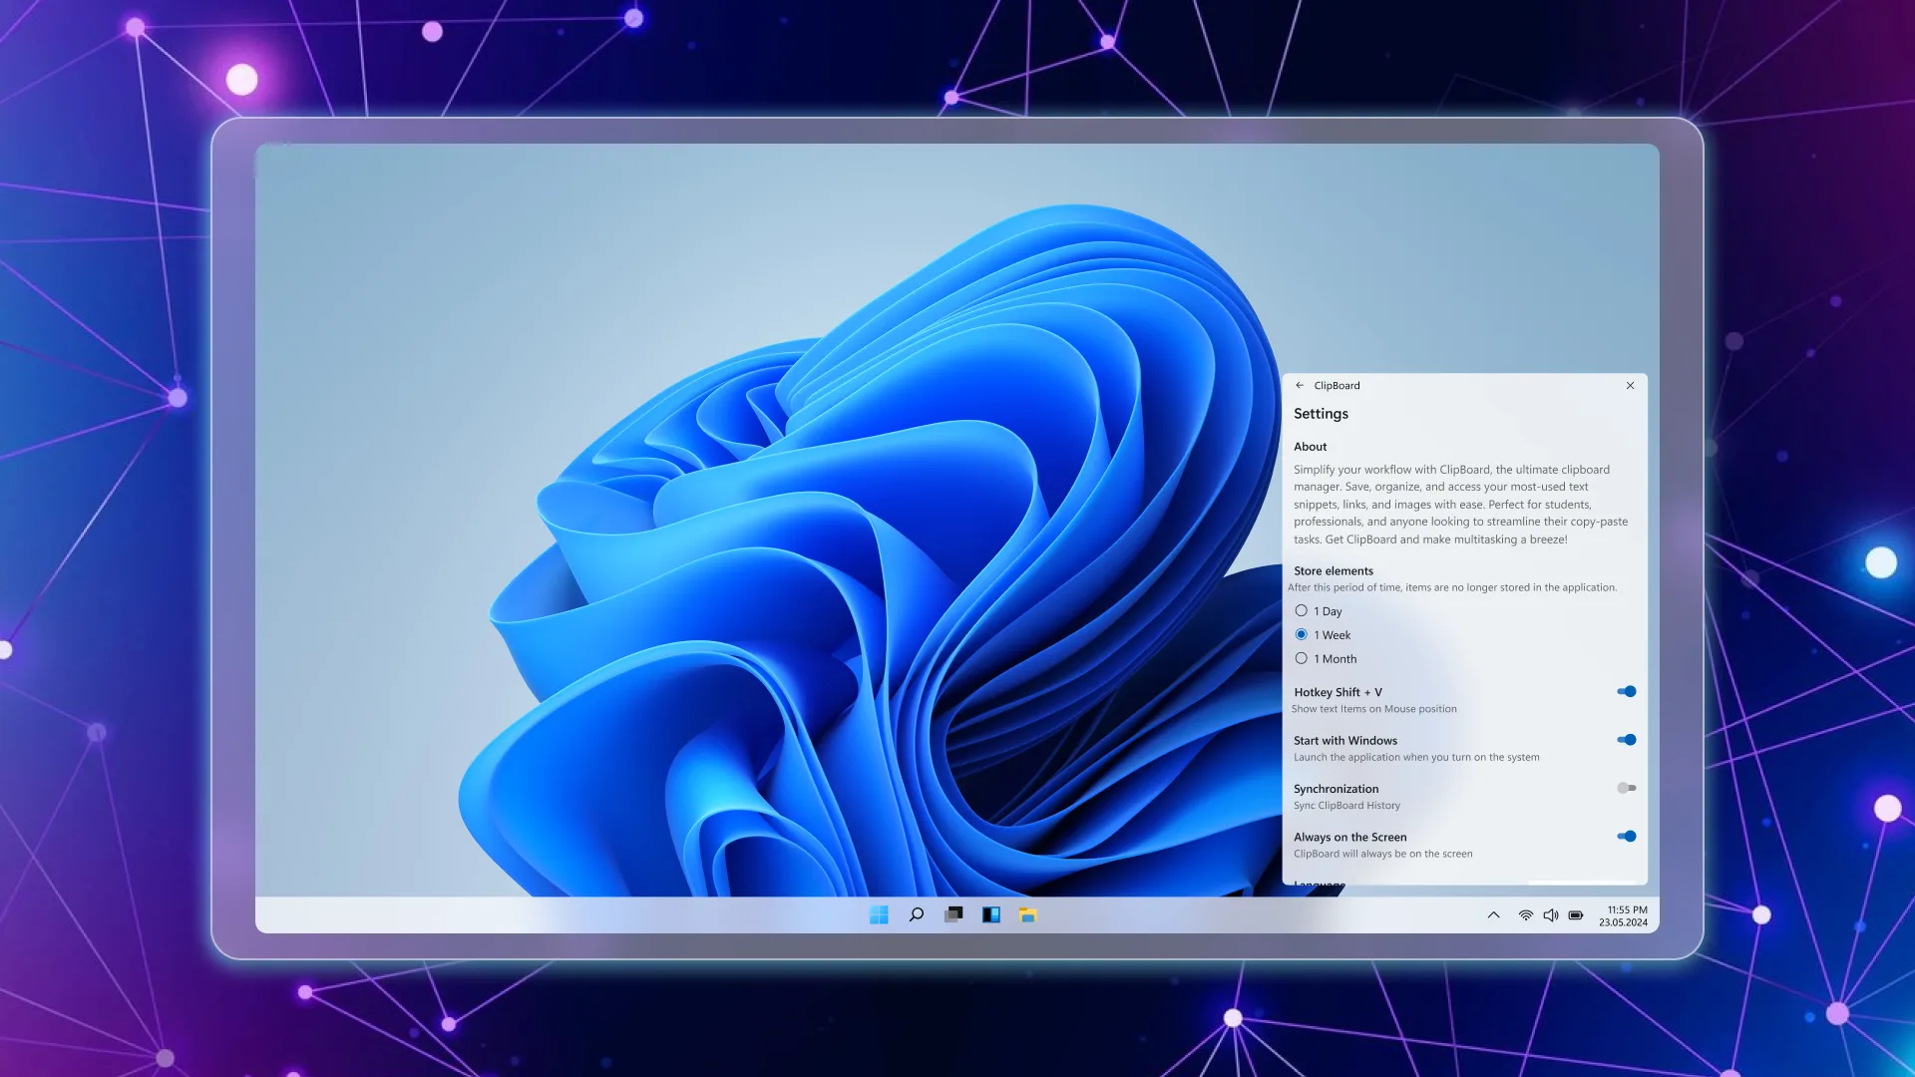Open Task View in the taskbar
Image resolution: width=1915 pixels, height=1077 pixels.
[x=954, y=914]
